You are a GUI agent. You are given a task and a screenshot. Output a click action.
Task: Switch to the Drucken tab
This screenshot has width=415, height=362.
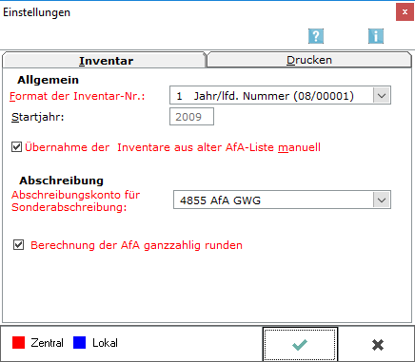[309, 60]
